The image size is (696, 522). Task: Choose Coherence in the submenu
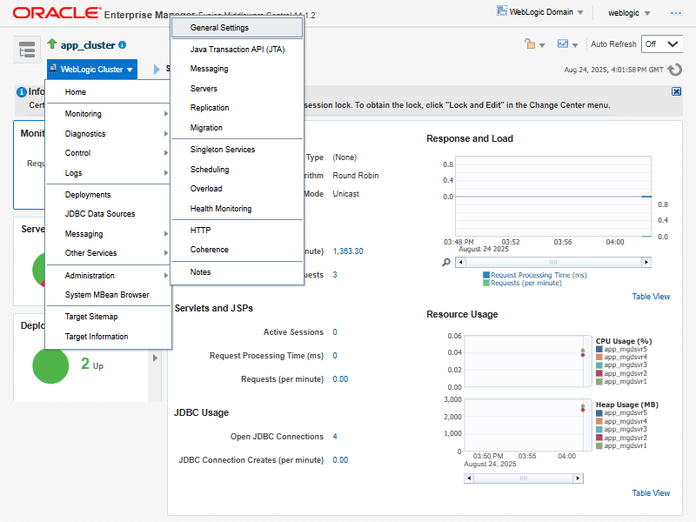click(237, 250)
